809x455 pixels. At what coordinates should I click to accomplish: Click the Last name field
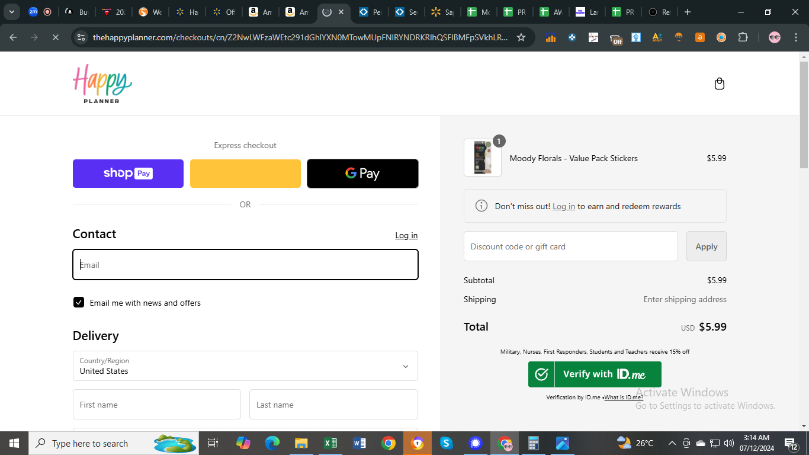[333, 405]
